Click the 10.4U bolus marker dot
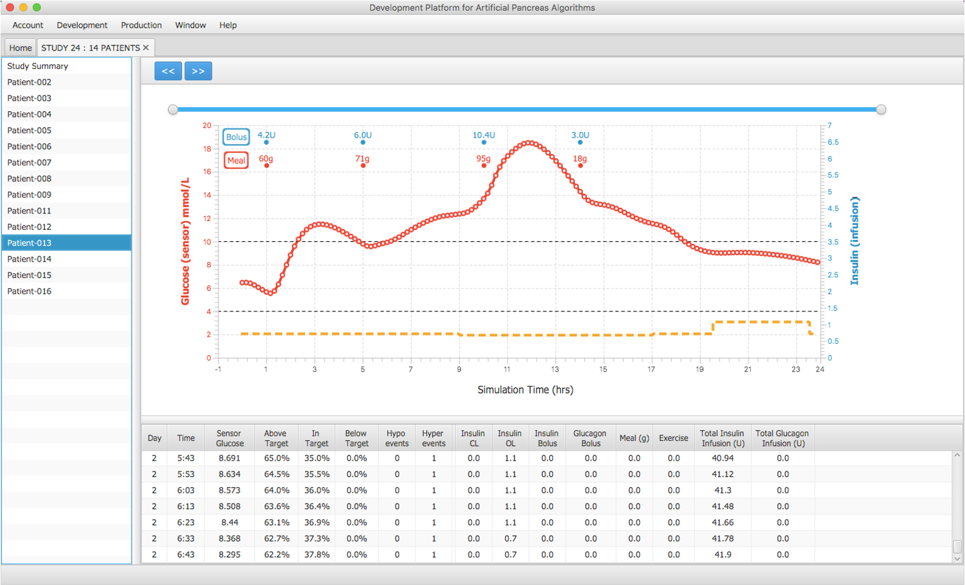The height and width of the screenshot is (585, 965). pyautogui.click(x=484, y=143)
